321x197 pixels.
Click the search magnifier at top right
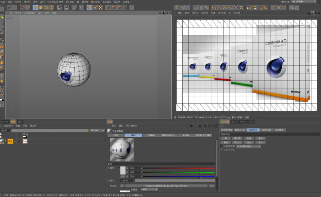[319, 2]
